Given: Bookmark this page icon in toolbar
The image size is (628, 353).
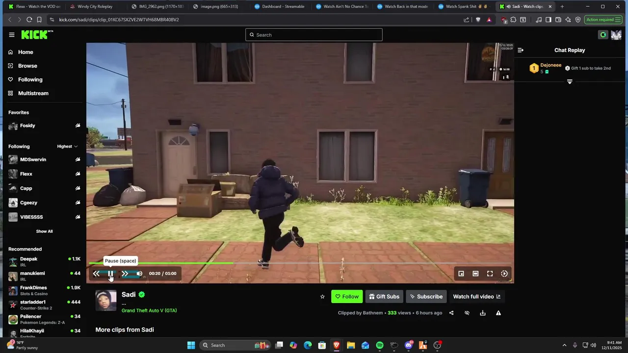Looking at the screenshot, I should [39, 20].
